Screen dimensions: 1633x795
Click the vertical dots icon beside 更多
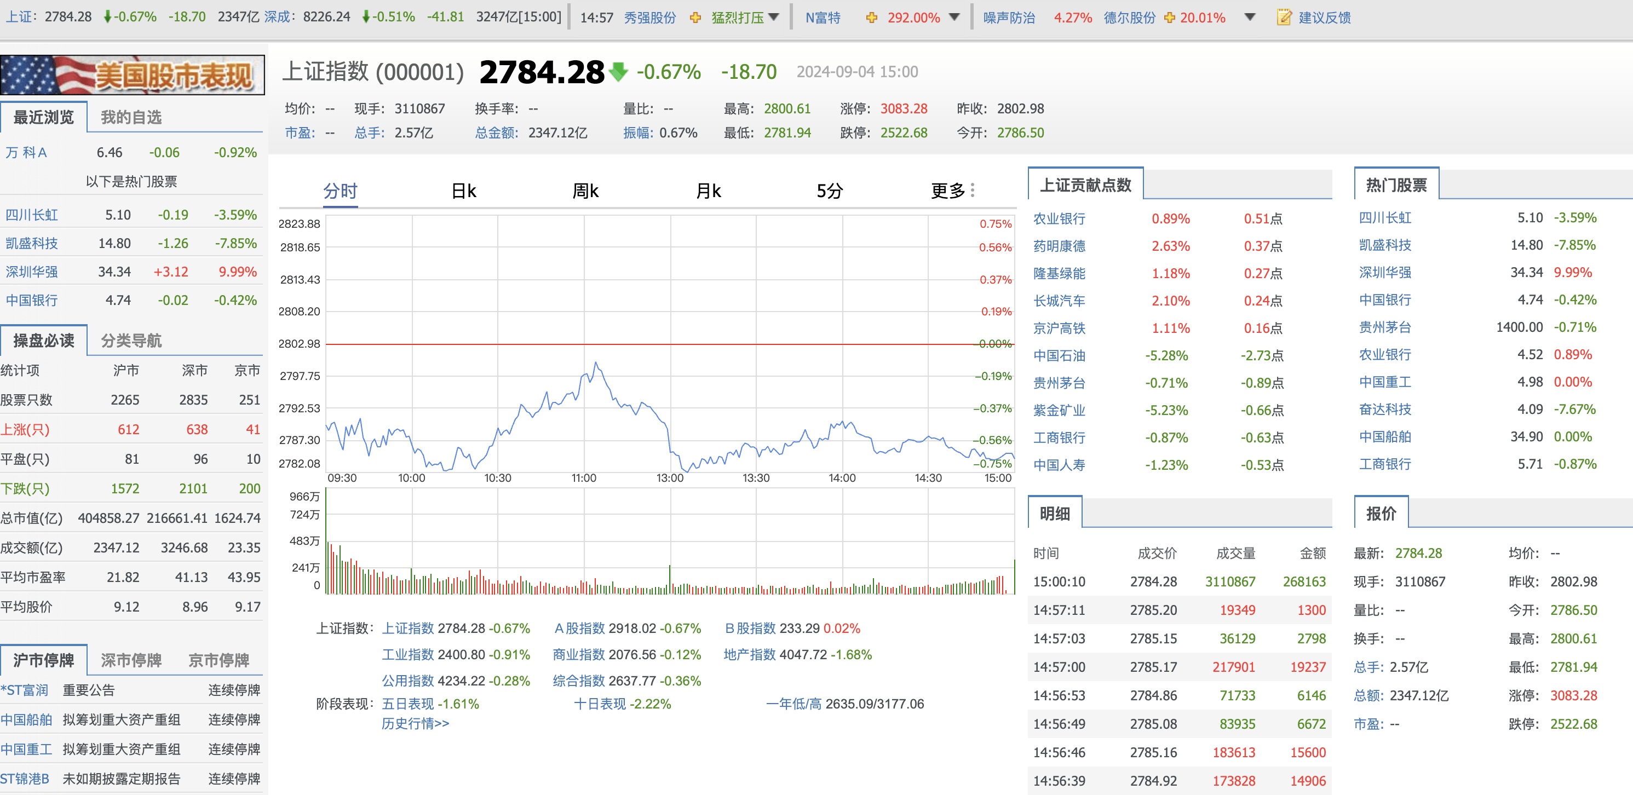tap(973, 190)
